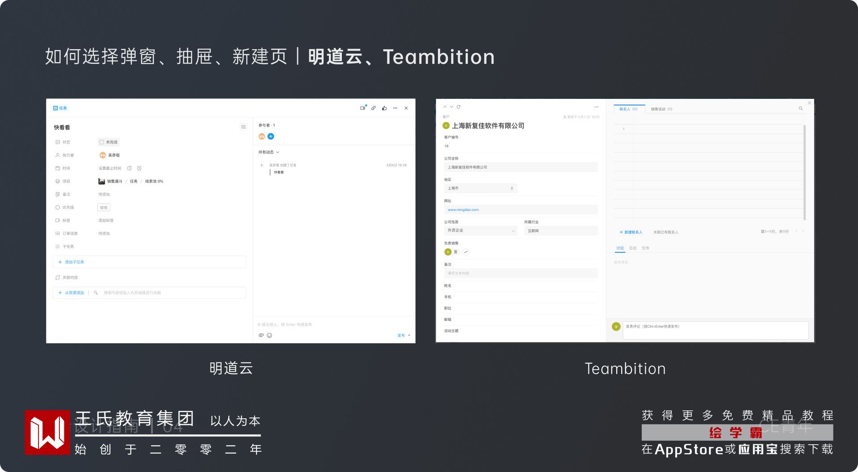
Task: Like the task with thumbs-up icon
Action: tap(384, 108)
